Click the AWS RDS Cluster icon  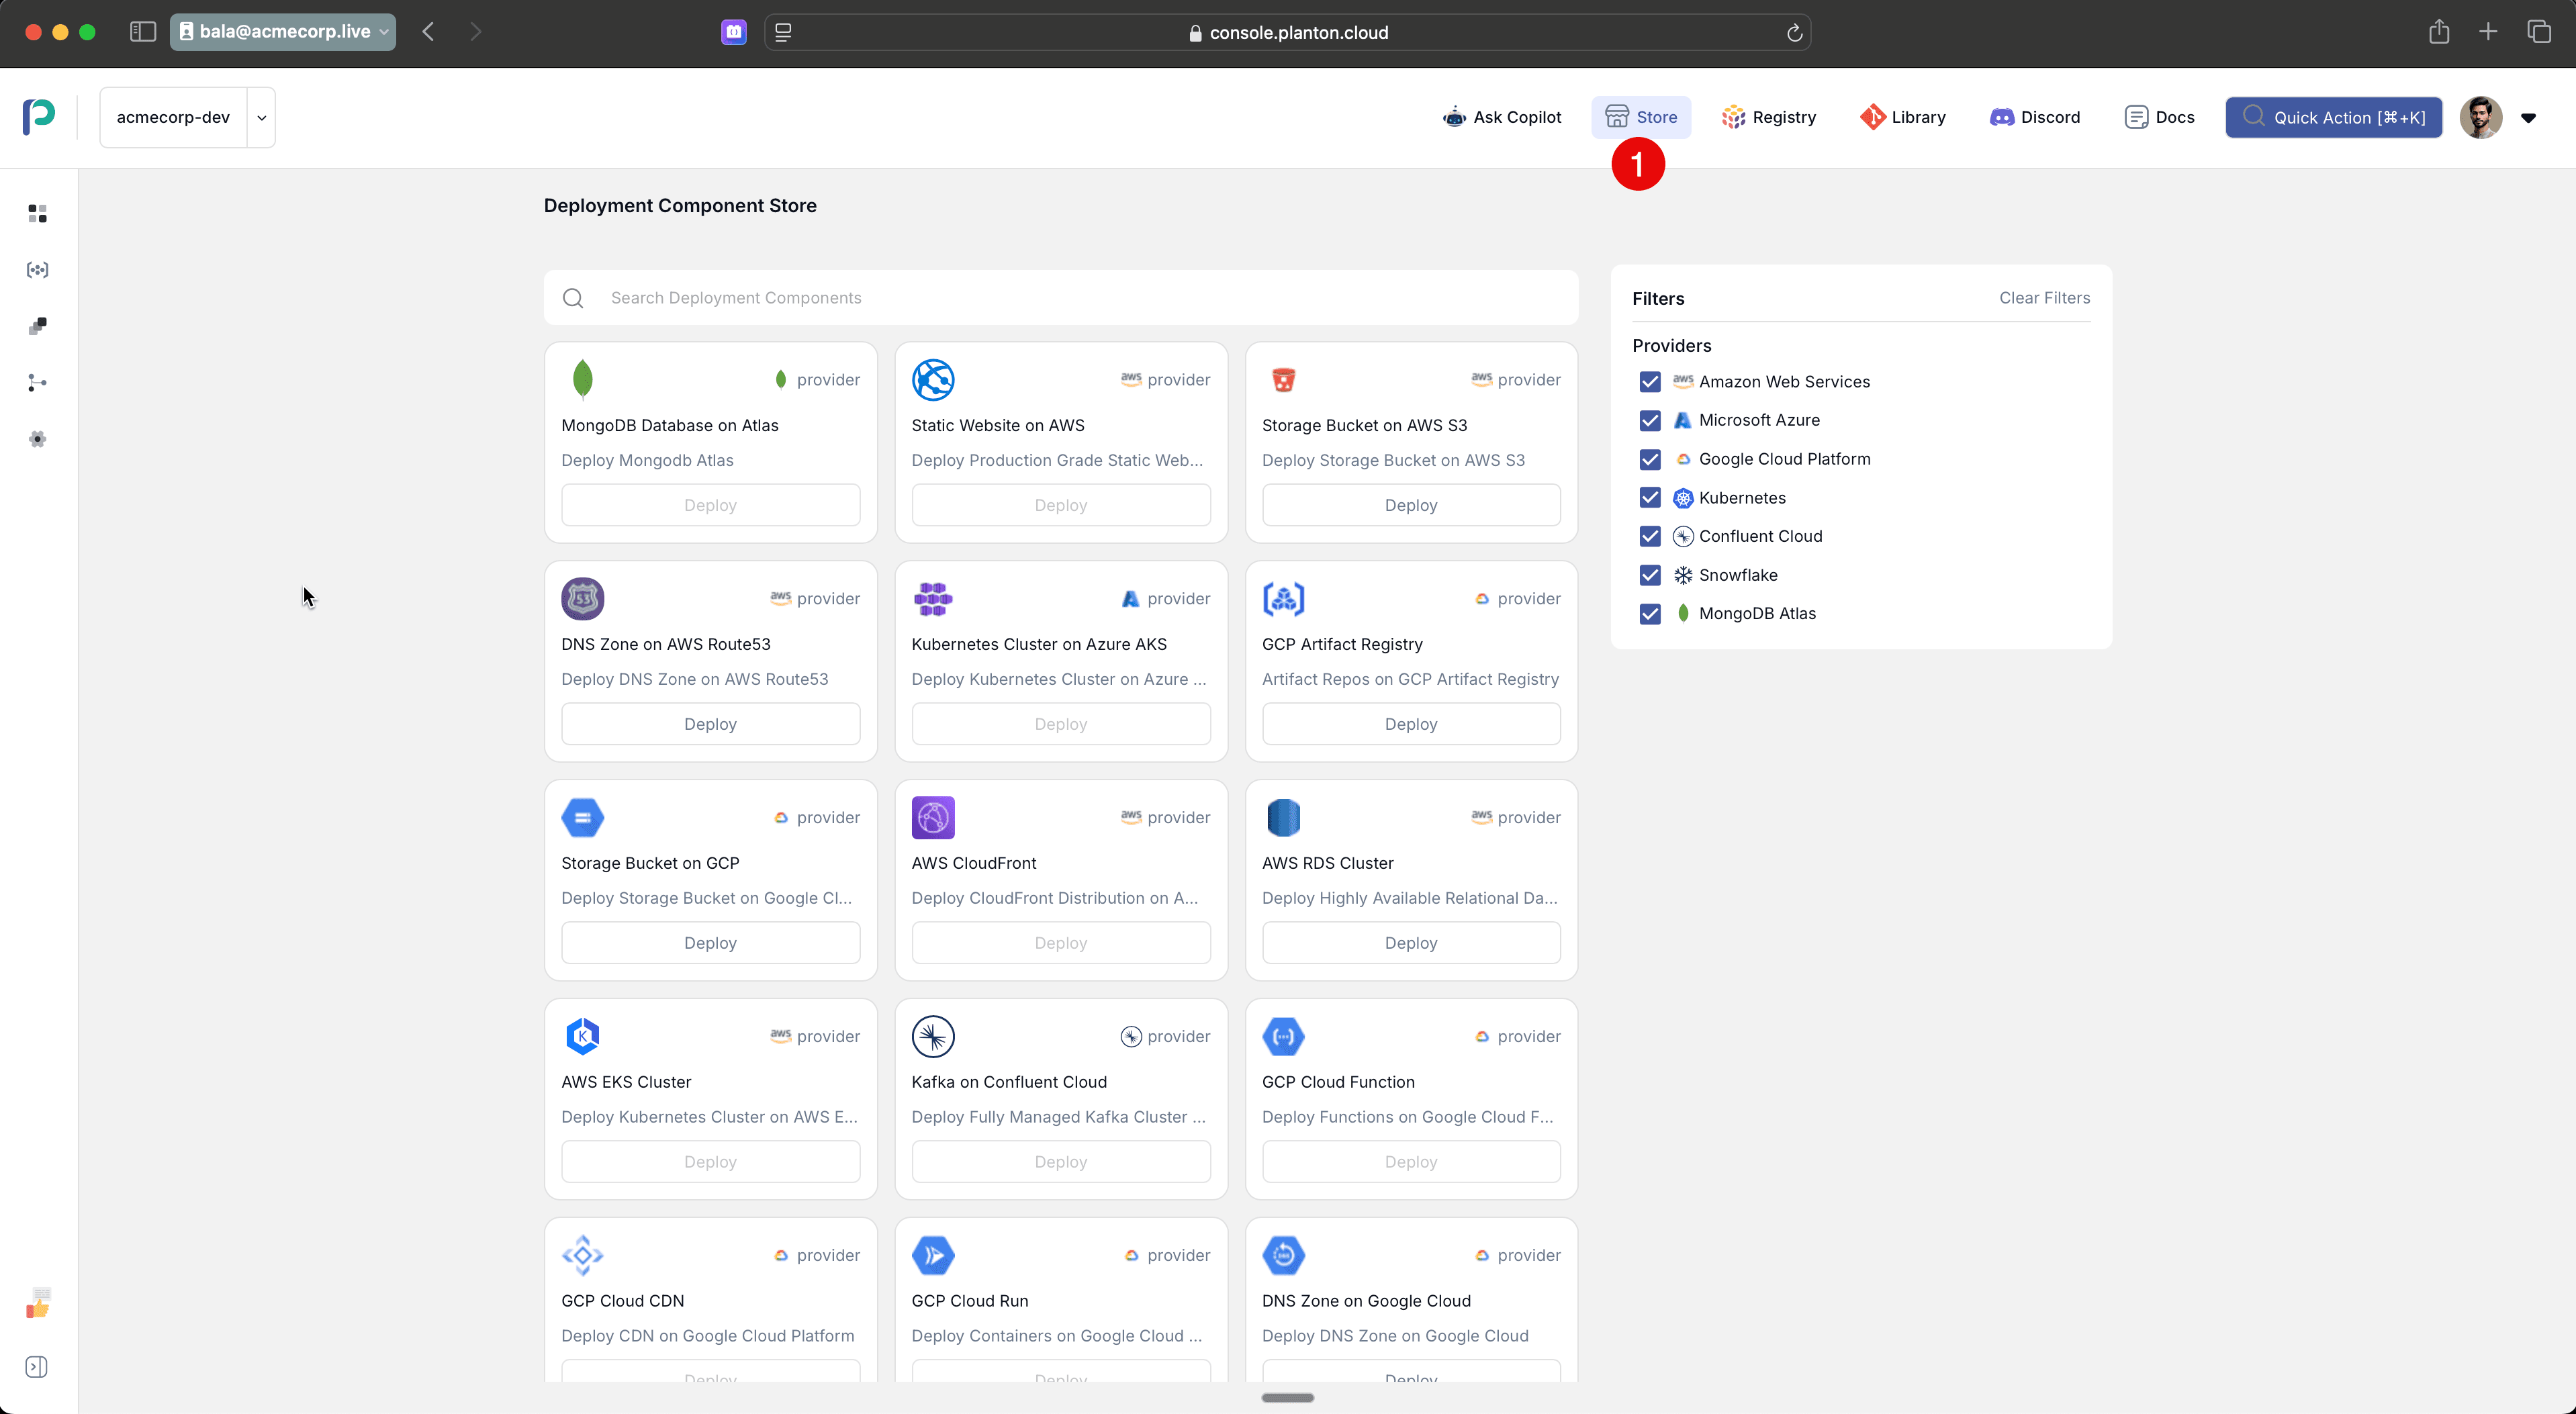click(x=1283, y=817)
